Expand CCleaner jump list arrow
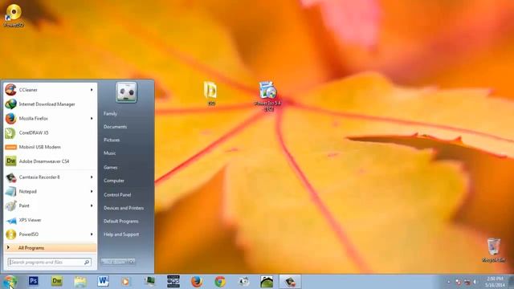Screen dimensions: 514x289 pyautogui.click(x=92, y=90)
